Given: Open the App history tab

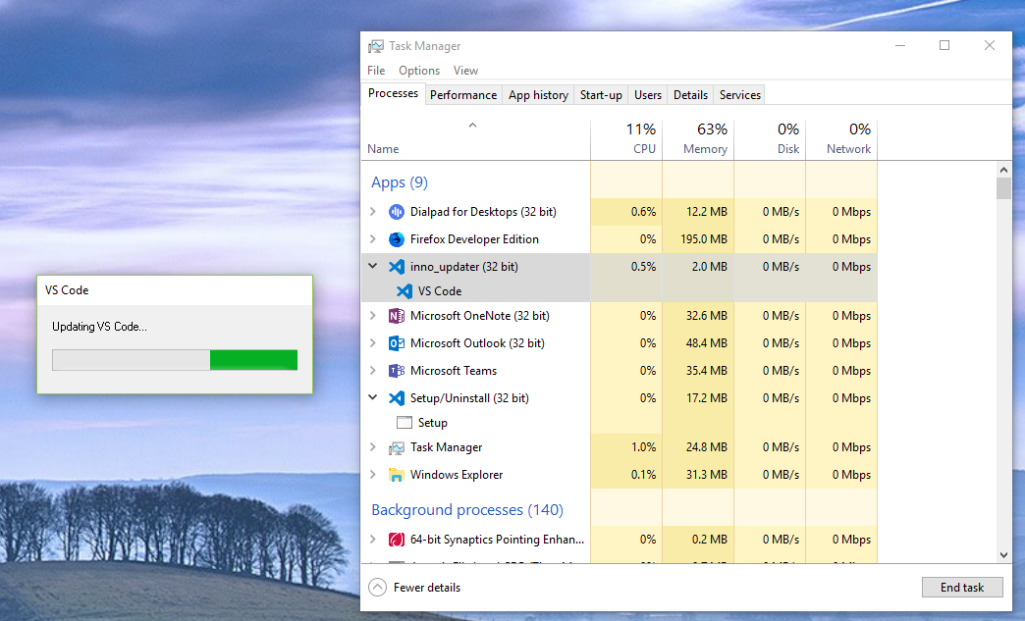Looking at the screenshot, I should pyautogui.click(x=538, y=94).
